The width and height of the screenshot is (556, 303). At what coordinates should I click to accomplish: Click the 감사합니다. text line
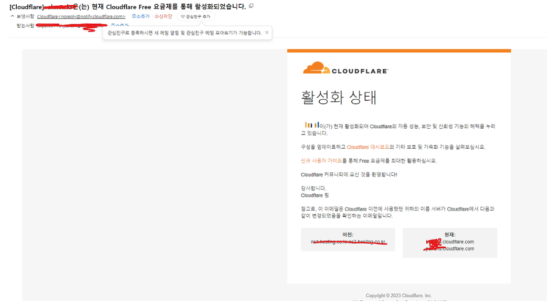pos(313,188)
